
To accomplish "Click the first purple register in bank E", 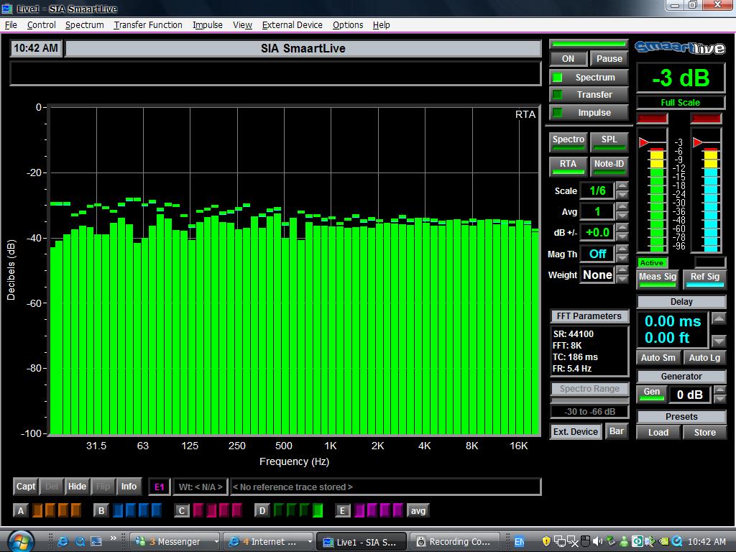I will coord(359,510).
